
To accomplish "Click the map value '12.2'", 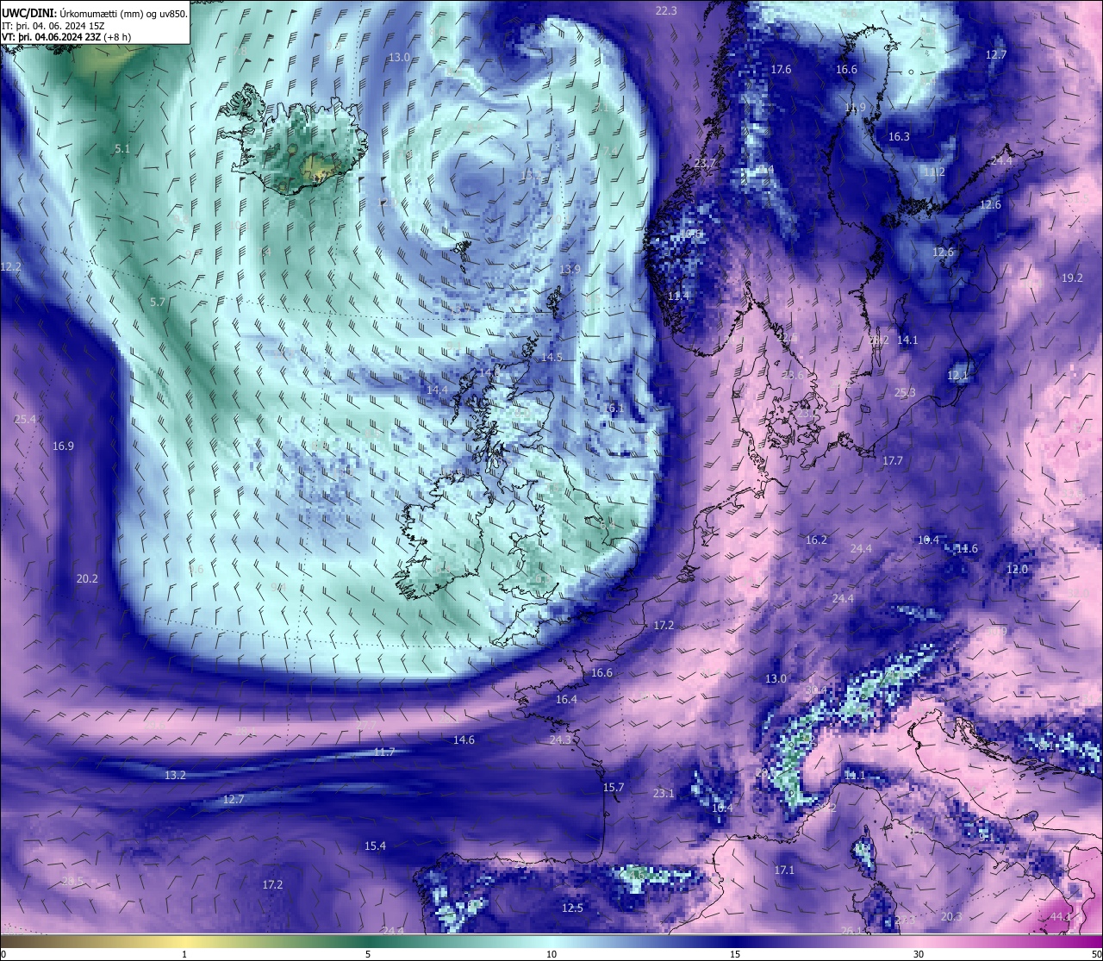I will [10, 266].
